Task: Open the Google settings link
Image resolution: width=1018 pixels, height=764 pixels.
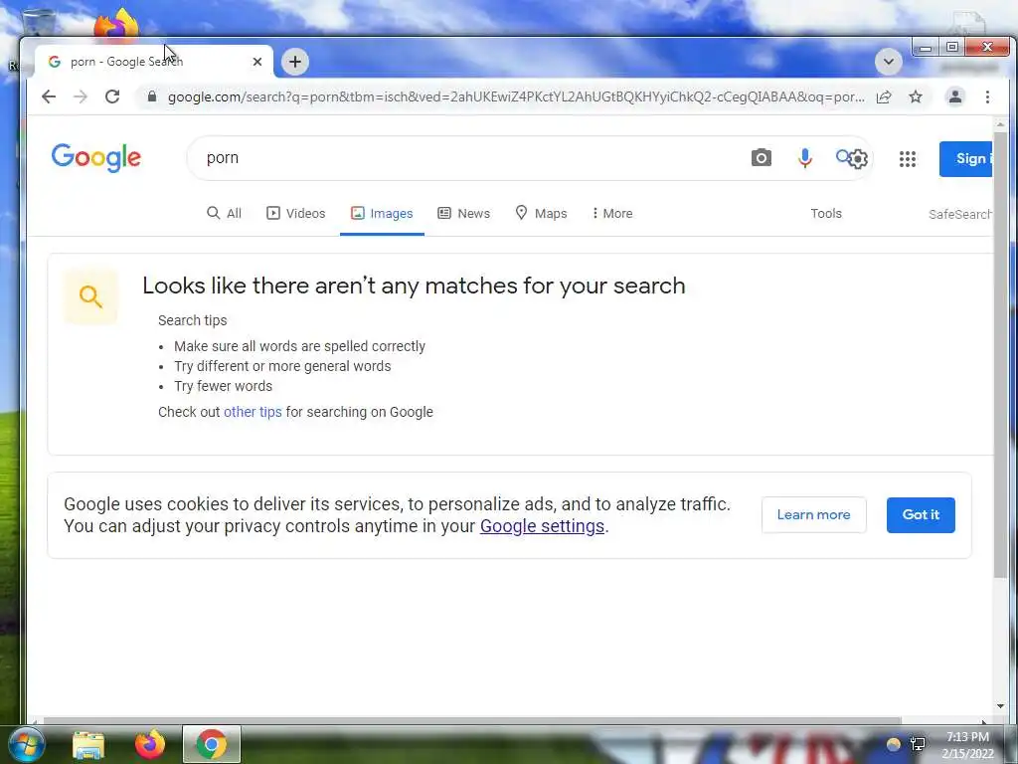Action: pyautogui.click(x=542, y=526)
